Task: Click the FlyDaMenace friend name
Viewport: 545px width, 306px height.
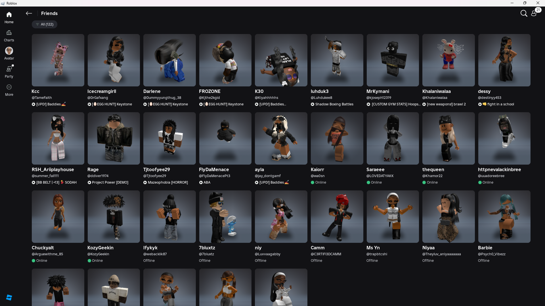Action: (x=214, y=169)
